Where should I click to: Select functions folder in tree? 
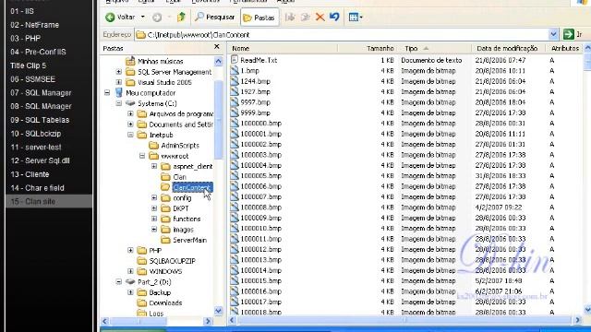click(187, 219)
